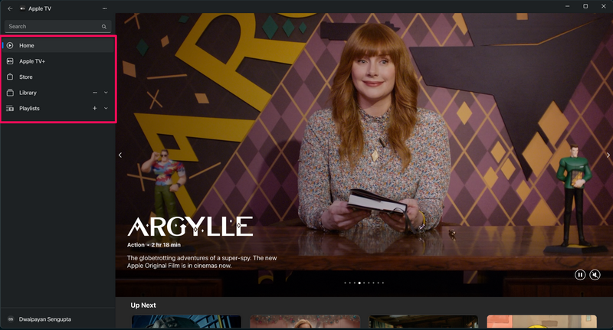
Task: Focus the Search input field
Action: (58, 27)
